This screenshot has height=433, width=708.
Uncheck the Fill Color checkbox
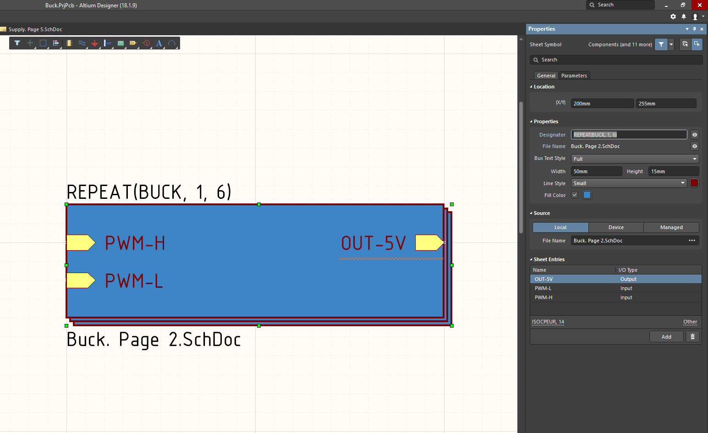575,195
